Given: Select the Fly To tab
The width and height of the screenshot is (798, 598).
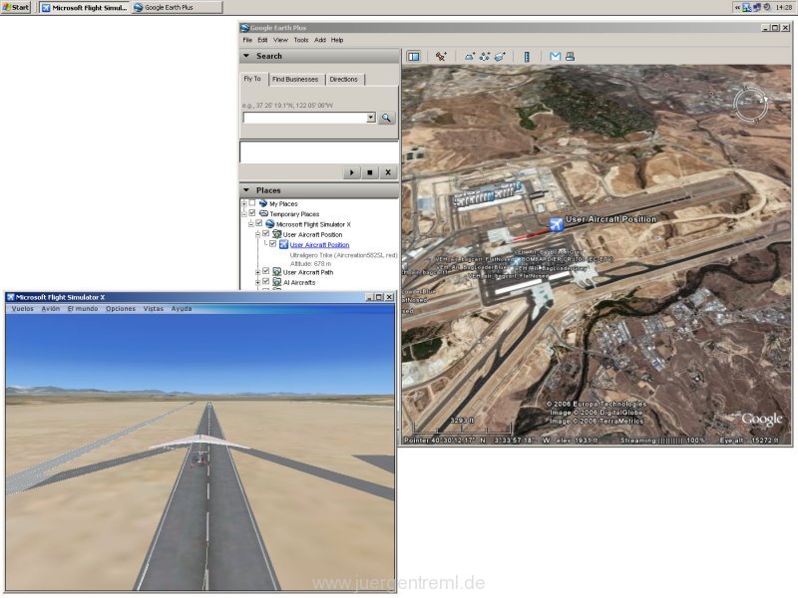Looking at the screenshot, I should (x=252, y=79).
